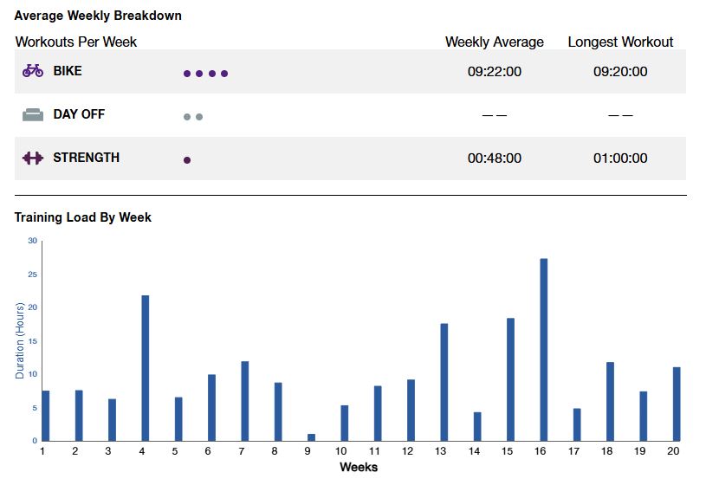Click the single Strength workout dot
Screen dimensions: 706x485
[x=187, y=160]
